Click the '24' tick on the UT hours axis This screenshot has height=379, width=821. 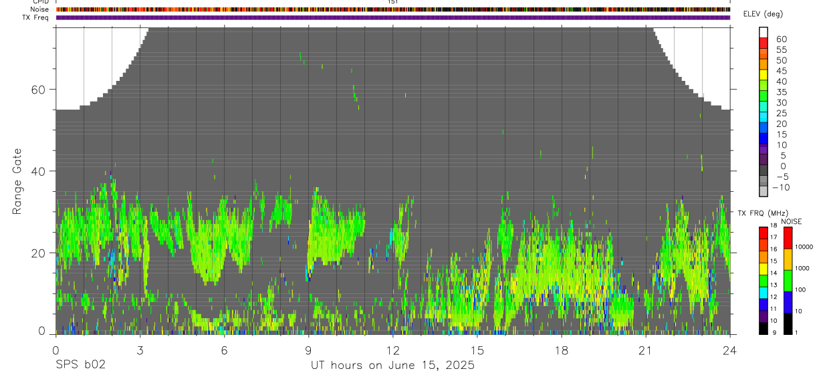(729, 350)
